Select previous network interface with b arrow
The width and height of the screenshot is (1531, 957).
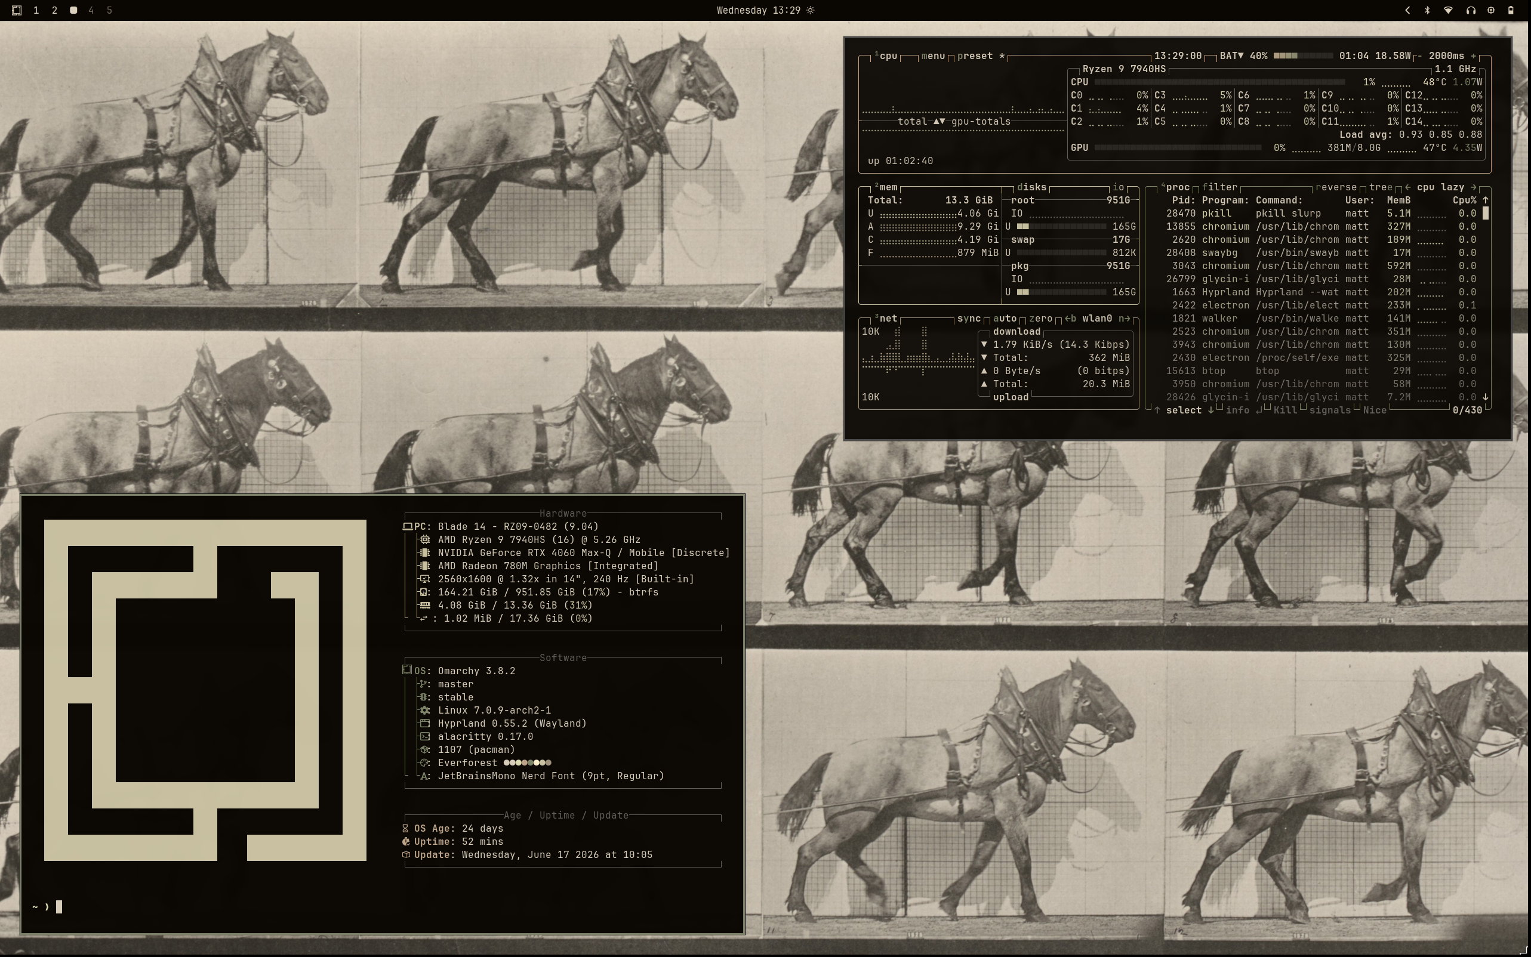[1070, 319]
